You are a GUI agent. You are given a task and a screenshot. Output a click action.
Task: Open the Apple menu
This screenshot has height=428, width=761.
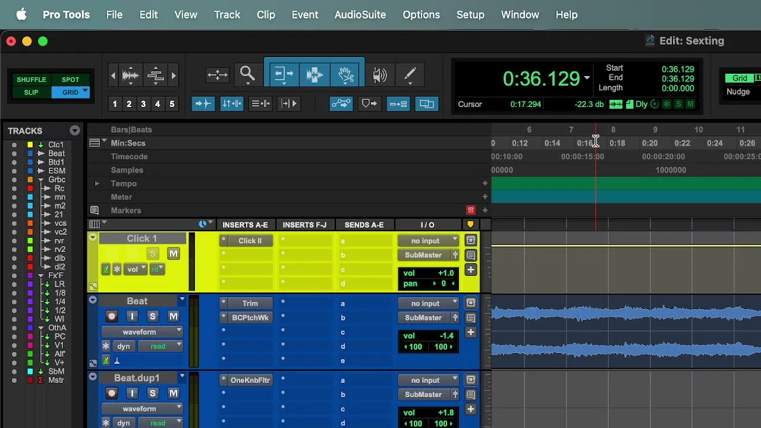[21, 15]
